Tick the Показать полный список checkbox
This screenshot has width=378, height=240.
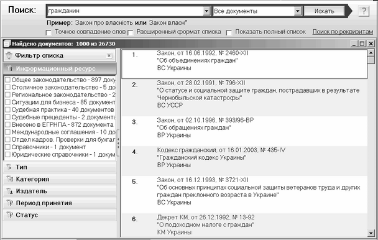229,32
